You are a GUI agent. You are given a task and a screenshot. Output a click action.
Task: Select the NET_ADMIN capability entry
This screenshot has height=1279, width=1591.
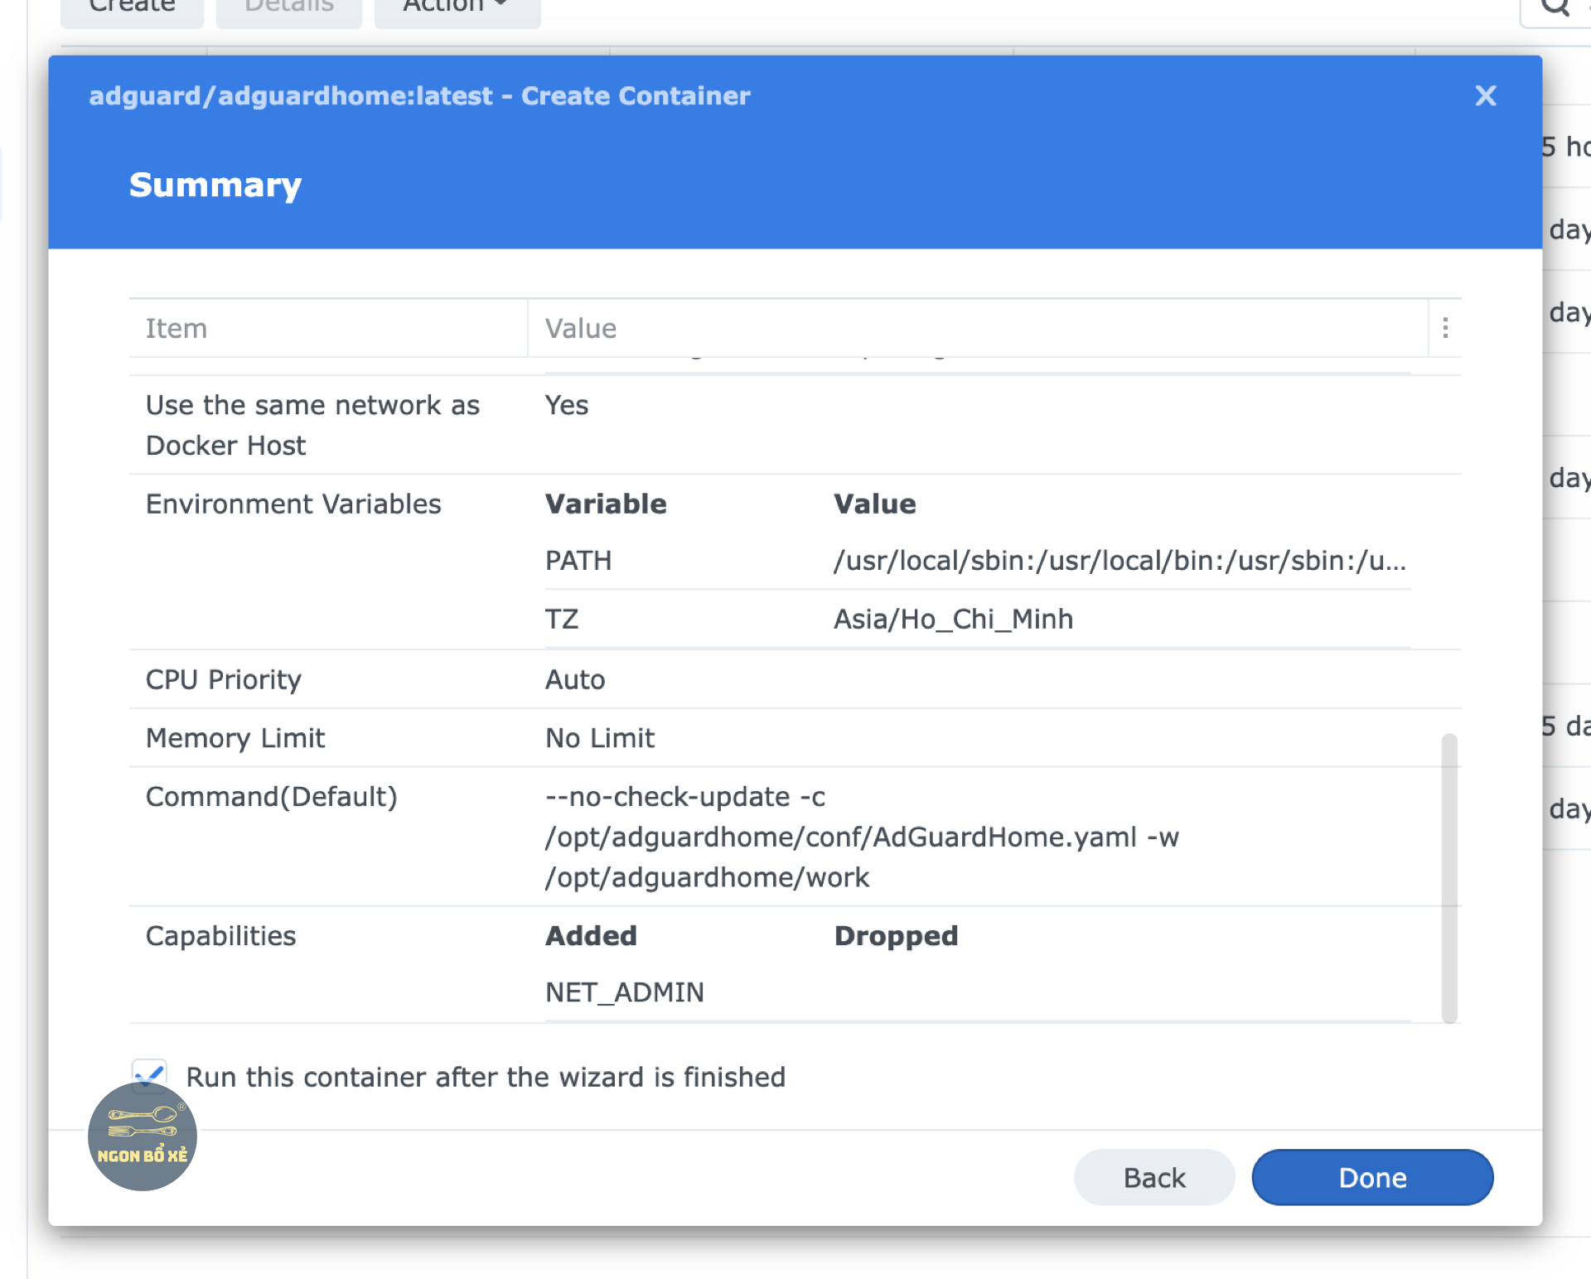click(x=625, y=992)
